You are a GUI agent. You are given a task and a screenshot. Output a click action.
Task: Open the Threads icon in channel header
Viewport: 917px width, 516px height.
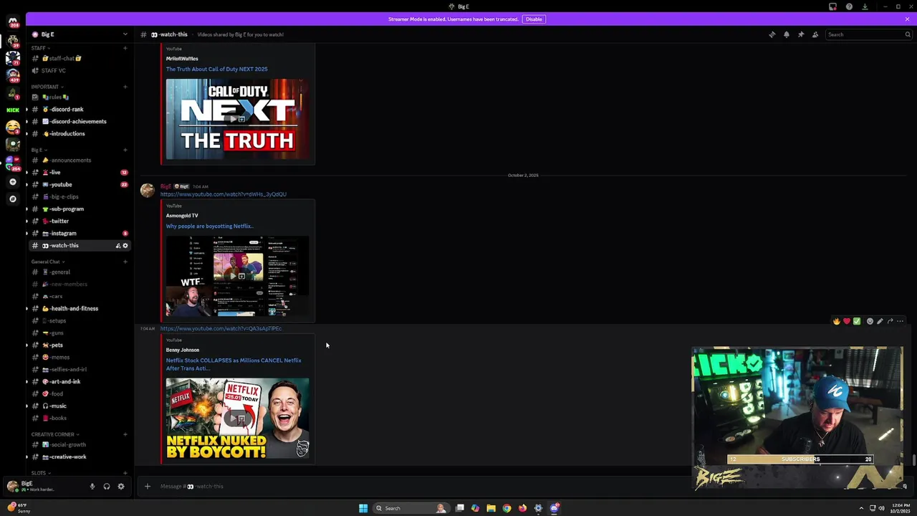(772, 34)
